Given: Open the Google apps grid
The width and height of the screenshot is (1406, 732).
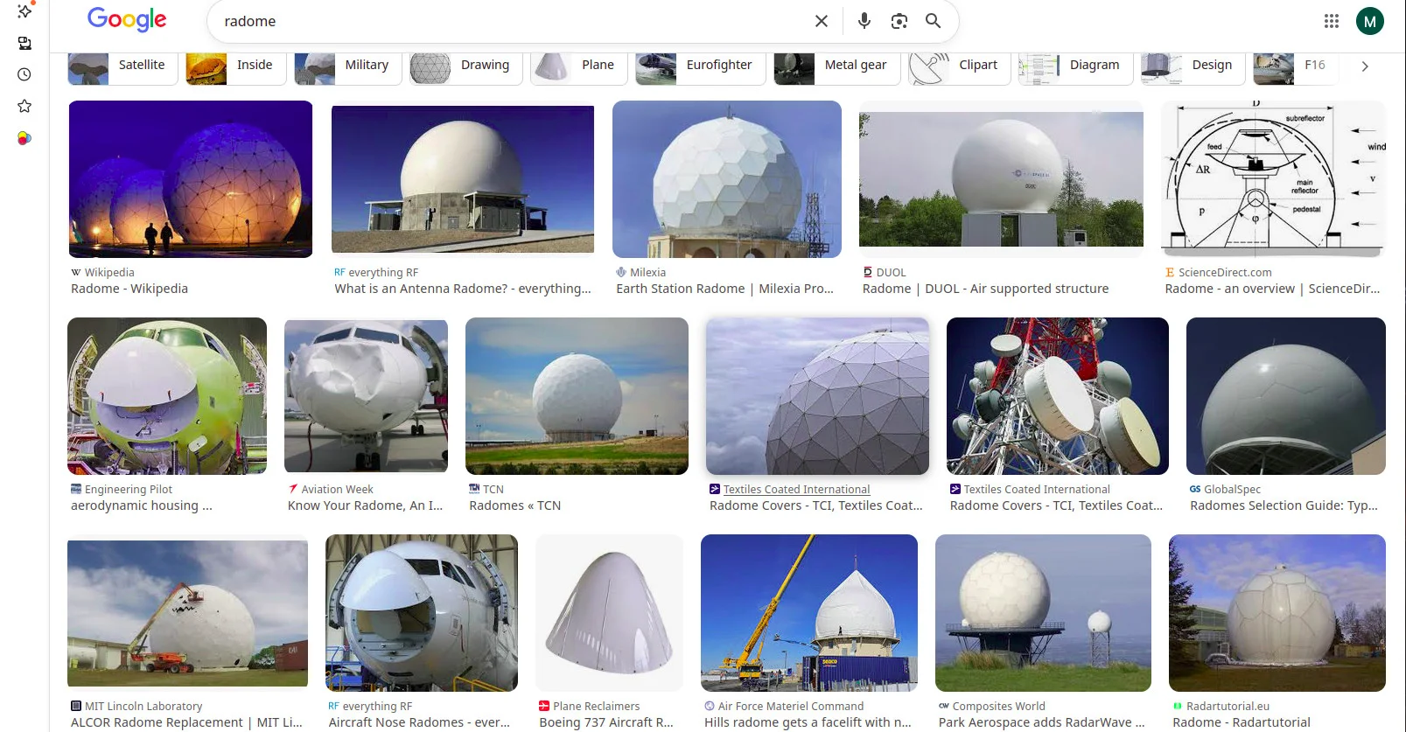Looking at the screenshot, I should tap(1331, 21).
